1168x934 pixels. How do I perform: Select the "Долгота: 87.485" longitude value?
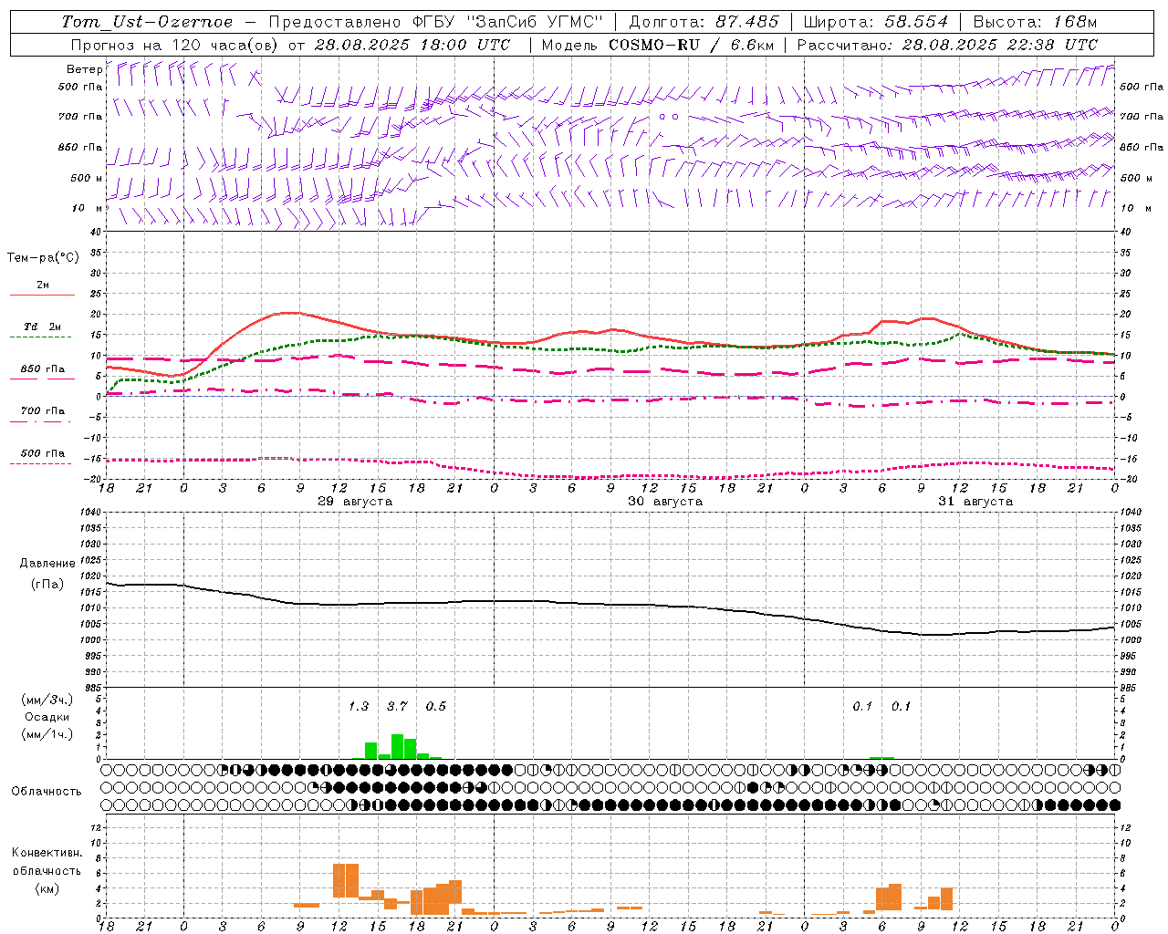(x=704, y=22)
